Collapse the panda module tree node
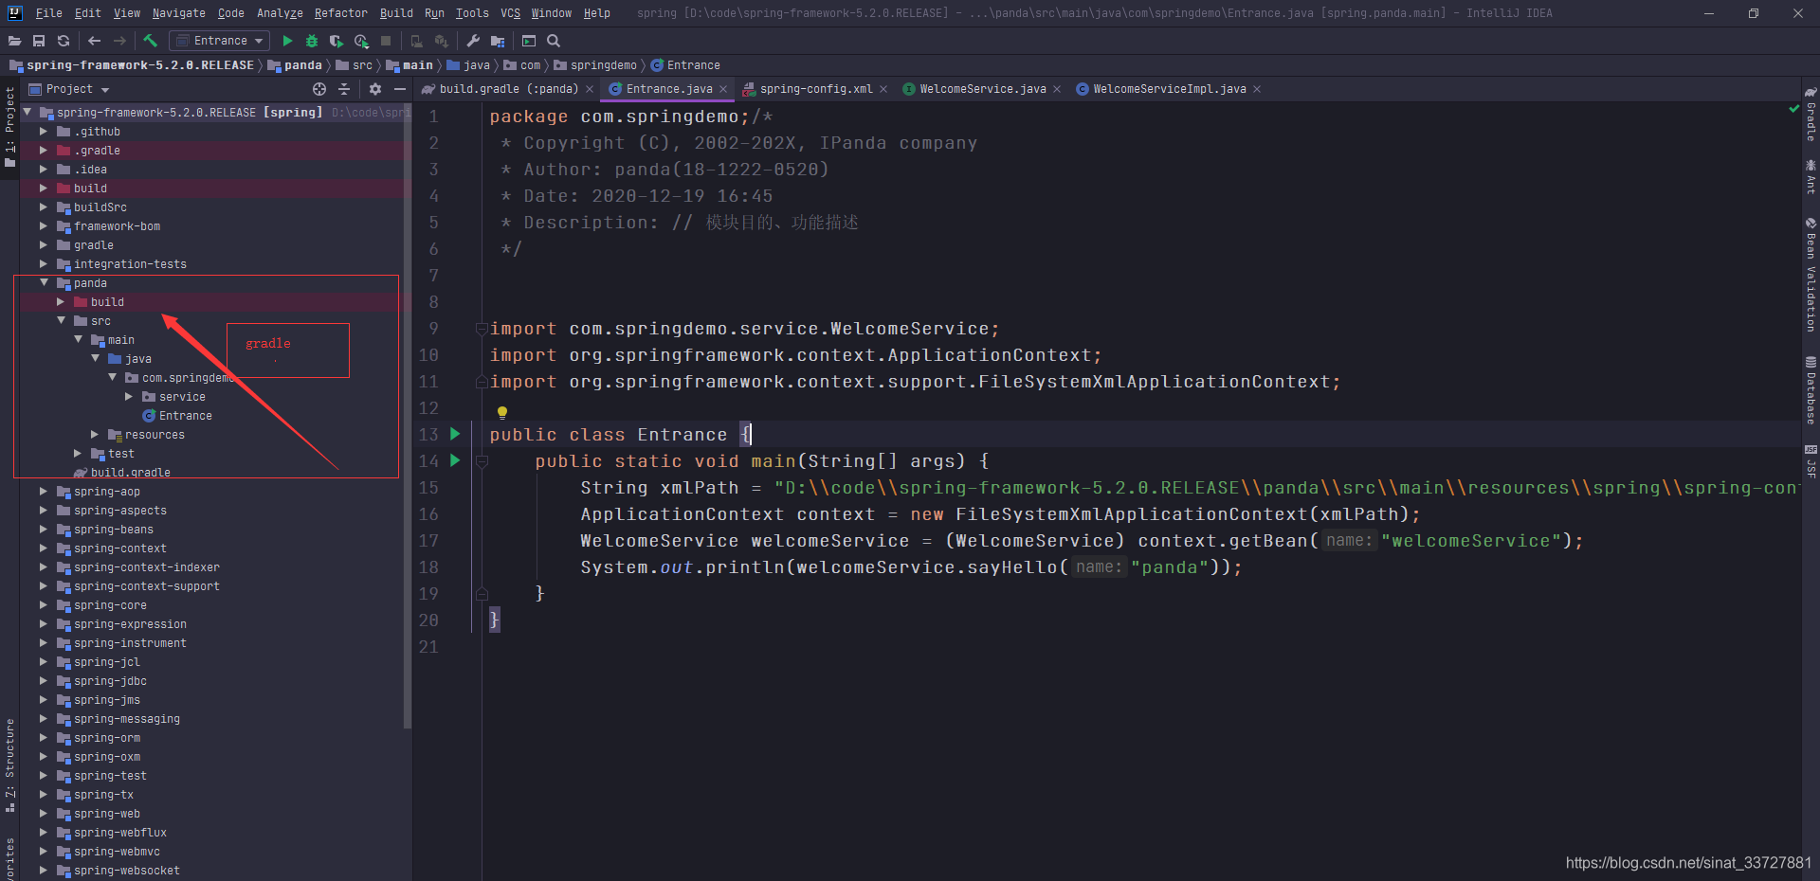 click(x=44, y=282)
